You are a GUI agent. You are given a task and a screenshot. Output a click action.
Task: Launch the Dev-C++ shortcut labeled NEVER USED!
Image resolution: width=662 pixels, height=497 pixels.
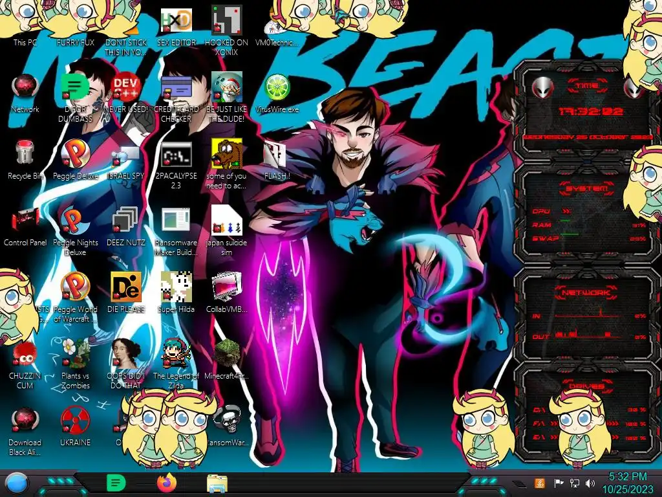coord(126,87)
